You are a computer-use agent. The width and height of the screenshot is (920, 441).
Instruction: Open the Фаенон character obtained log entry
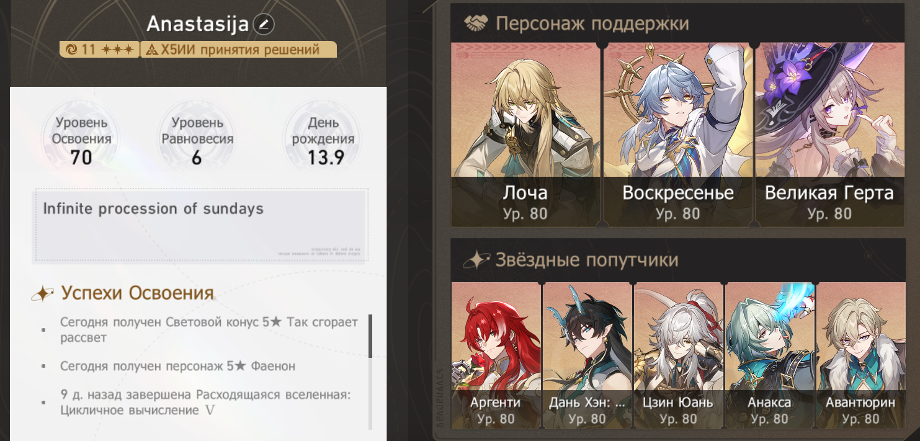(x=177, y=367)
